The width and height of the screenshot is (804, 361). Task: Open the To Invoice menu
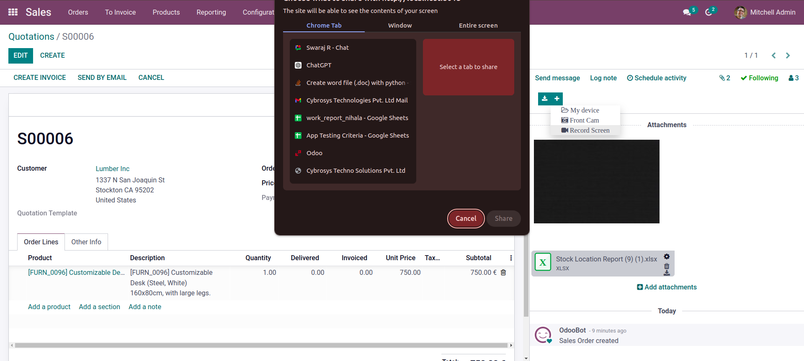pyautogui.click(x=120, y=13)
